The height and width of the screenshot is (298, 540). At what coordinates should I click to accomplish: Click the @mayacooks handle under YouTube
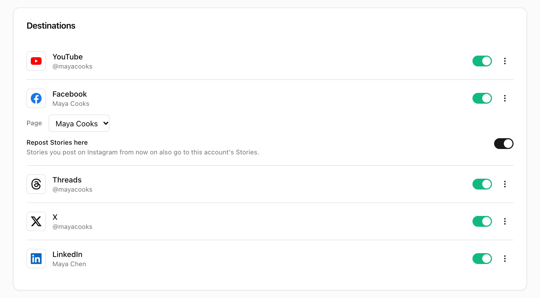click(72, 66)
